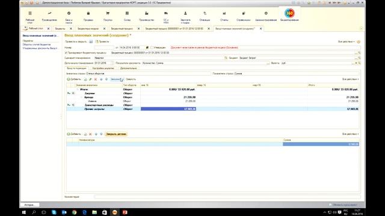Open Обороты статей бюджетов link
The image size is (385, 216).
pyautogui.click(x=37, y=44)
